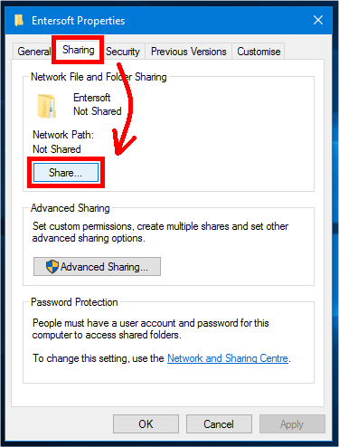Select the Sharing tab
339x447 pixels.
(x=79, y=50)
